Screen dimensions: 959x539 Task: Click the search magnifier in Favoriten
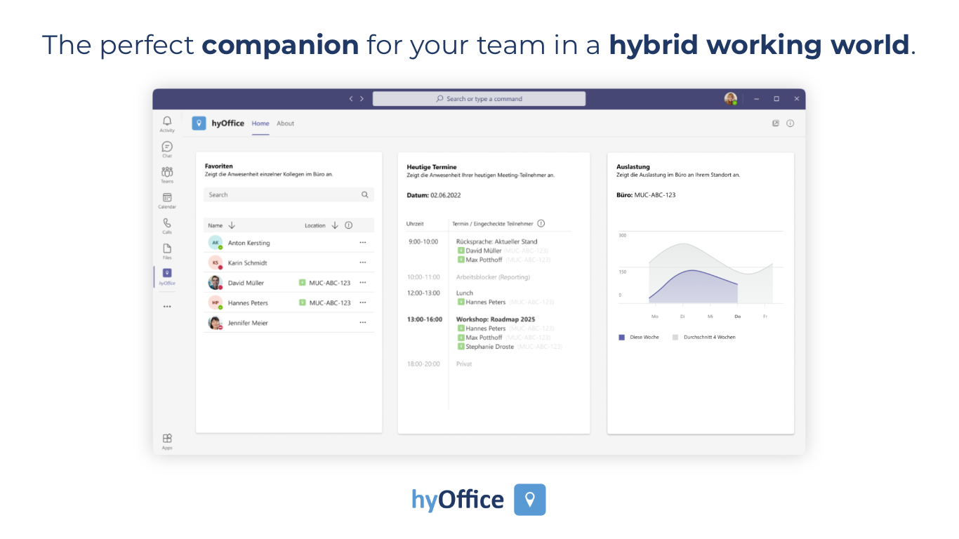pos(365,194)
